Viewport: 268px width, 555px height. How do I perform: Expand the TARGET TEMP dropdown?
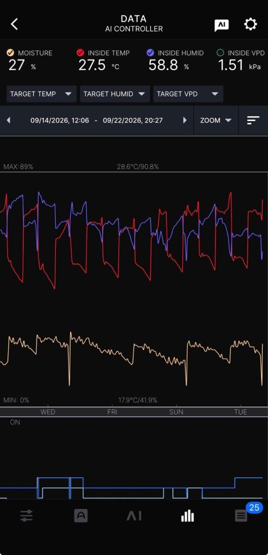(41, 94)
